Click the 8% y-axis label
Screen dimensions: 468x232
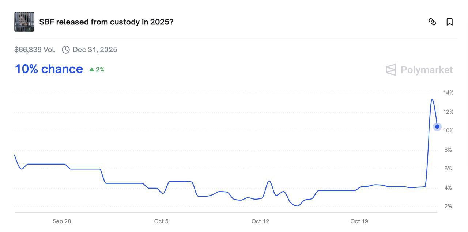click(x=448, y=150)
